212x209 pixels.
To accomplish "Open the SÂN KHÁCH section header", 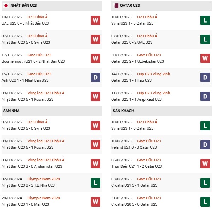I will coord(124,111).
